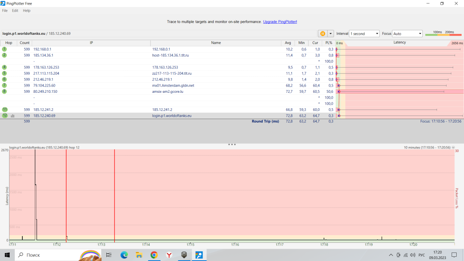Open the World of Tanks taskbar icon
Screen dimensions: 464x261
click(184, 255)
